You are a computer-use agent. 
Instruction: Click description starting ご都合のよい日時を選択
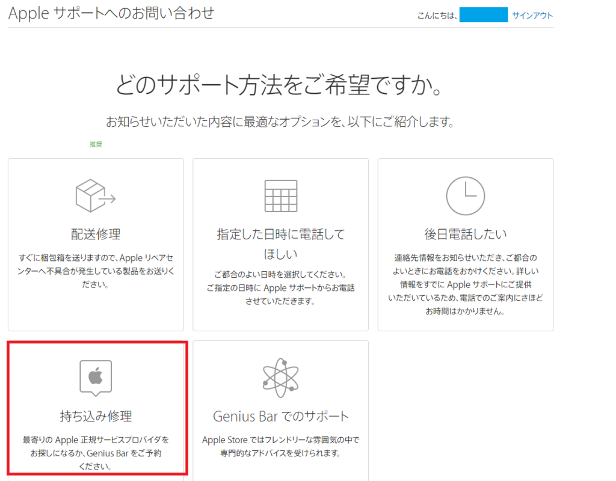(280, 288)
